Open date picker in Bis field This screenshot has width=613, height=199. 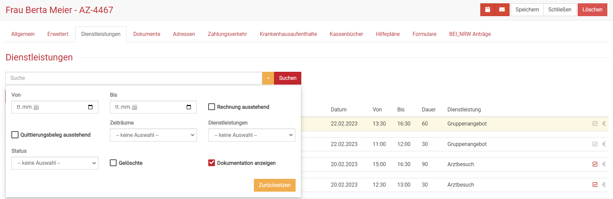click(189, 107)
